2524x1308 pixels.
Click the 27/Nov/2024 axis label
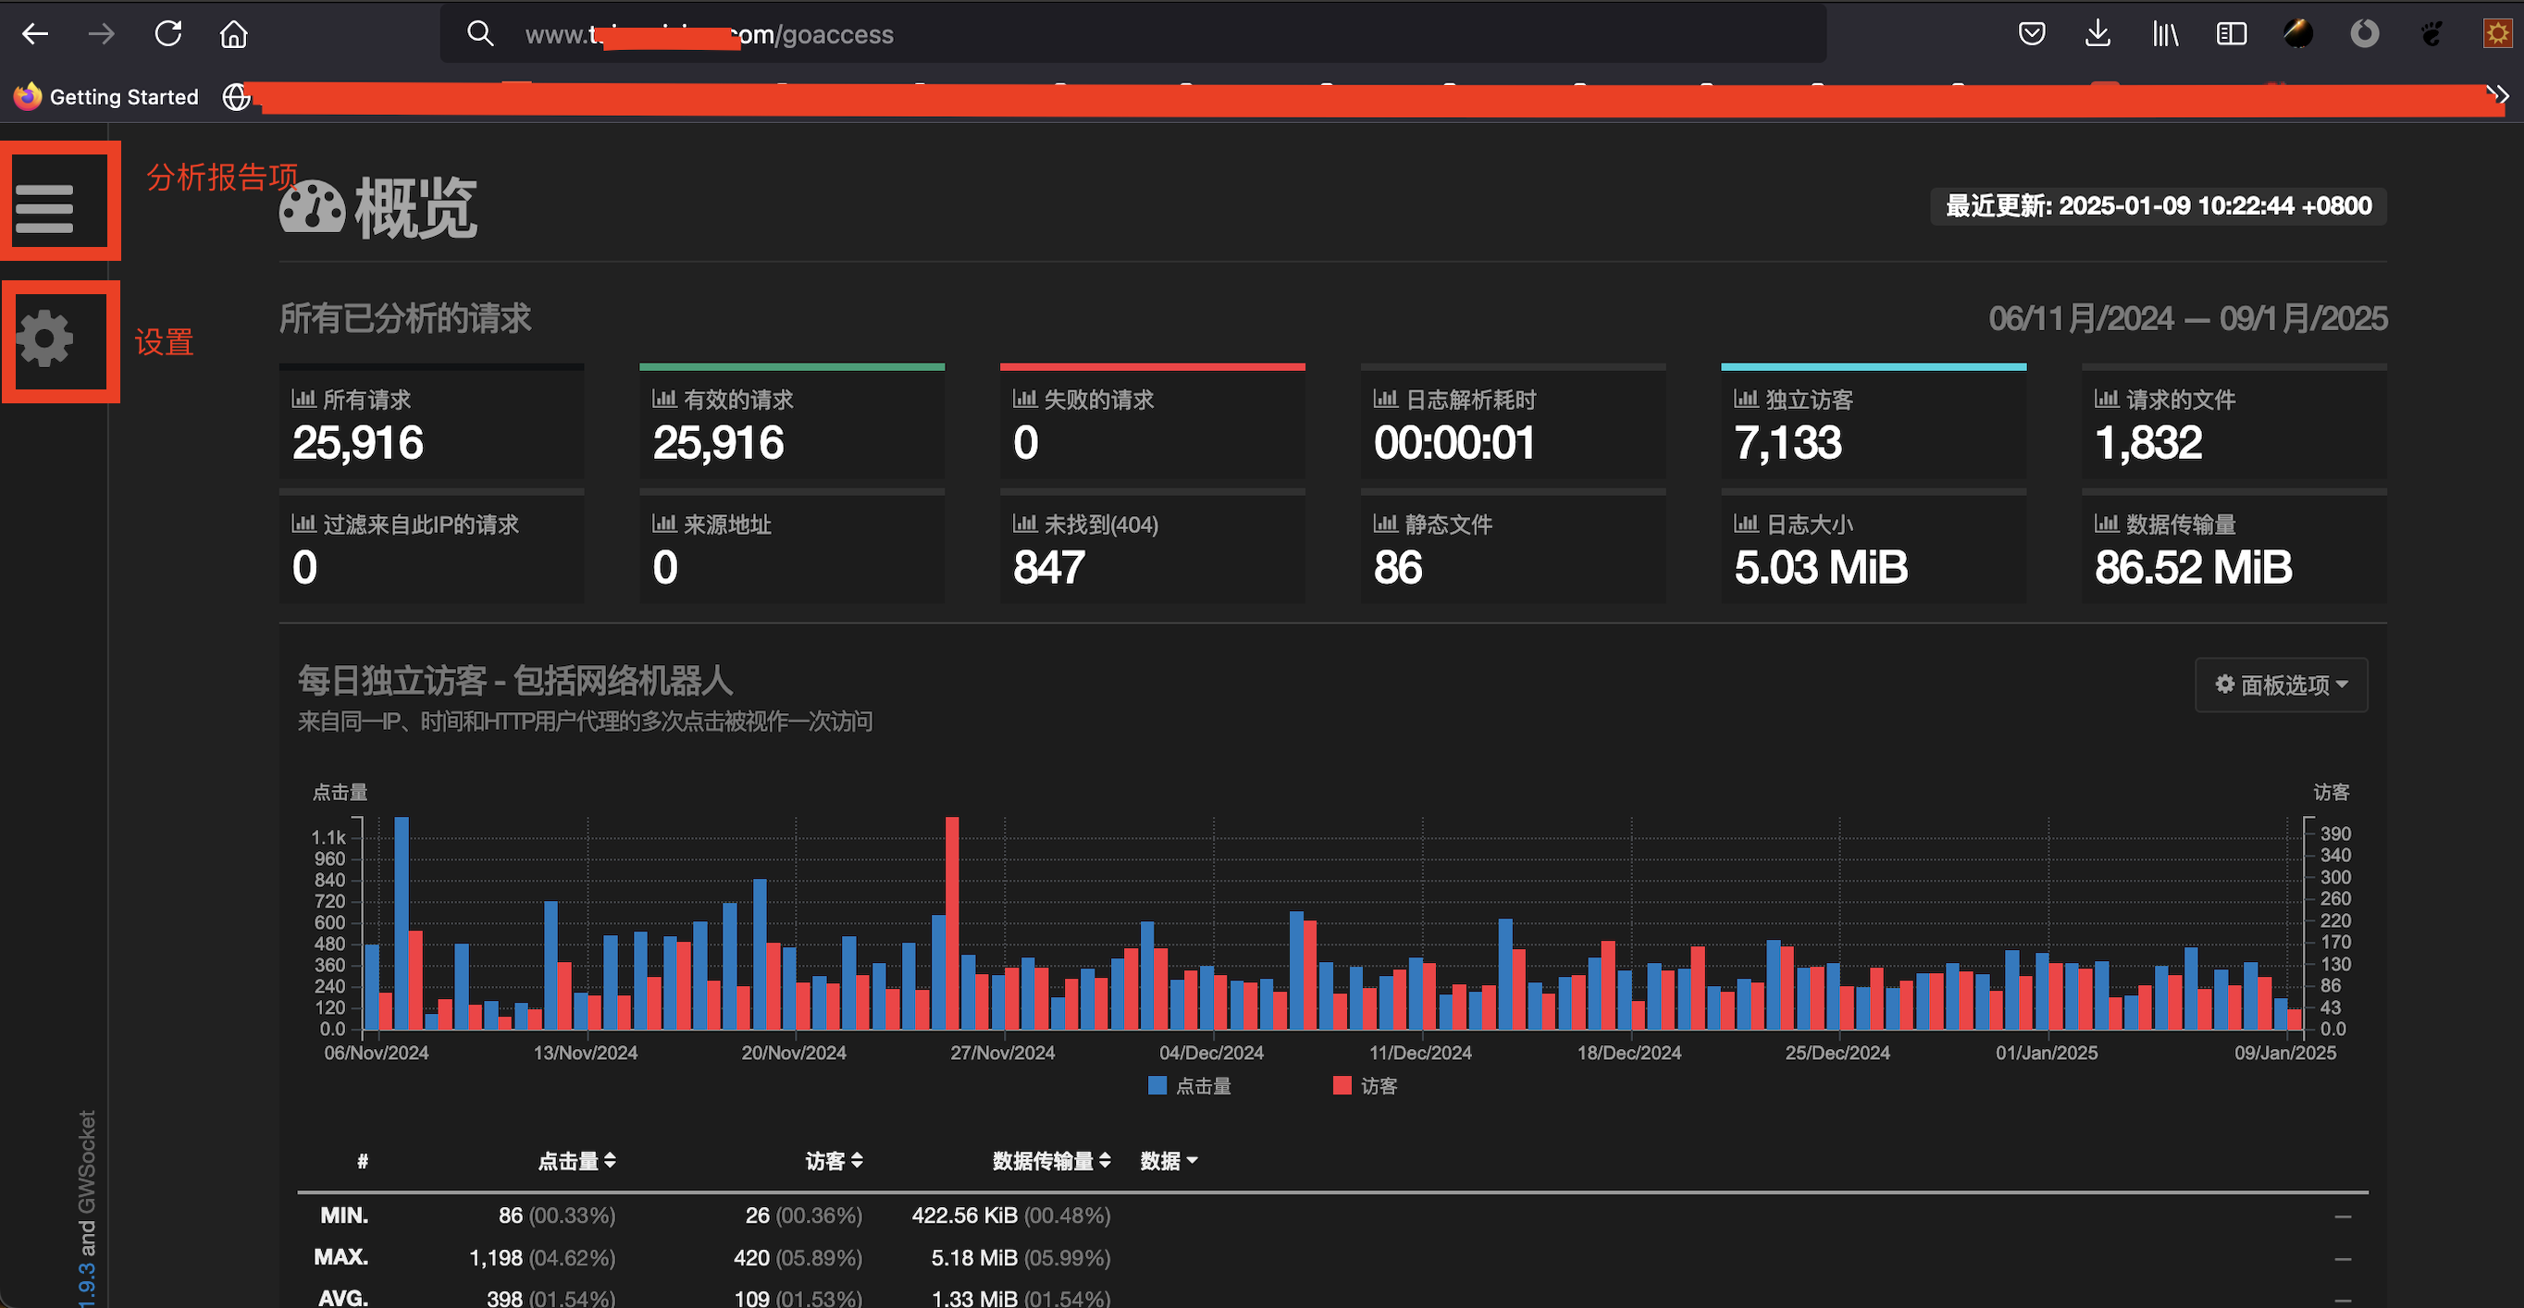1002,1054
